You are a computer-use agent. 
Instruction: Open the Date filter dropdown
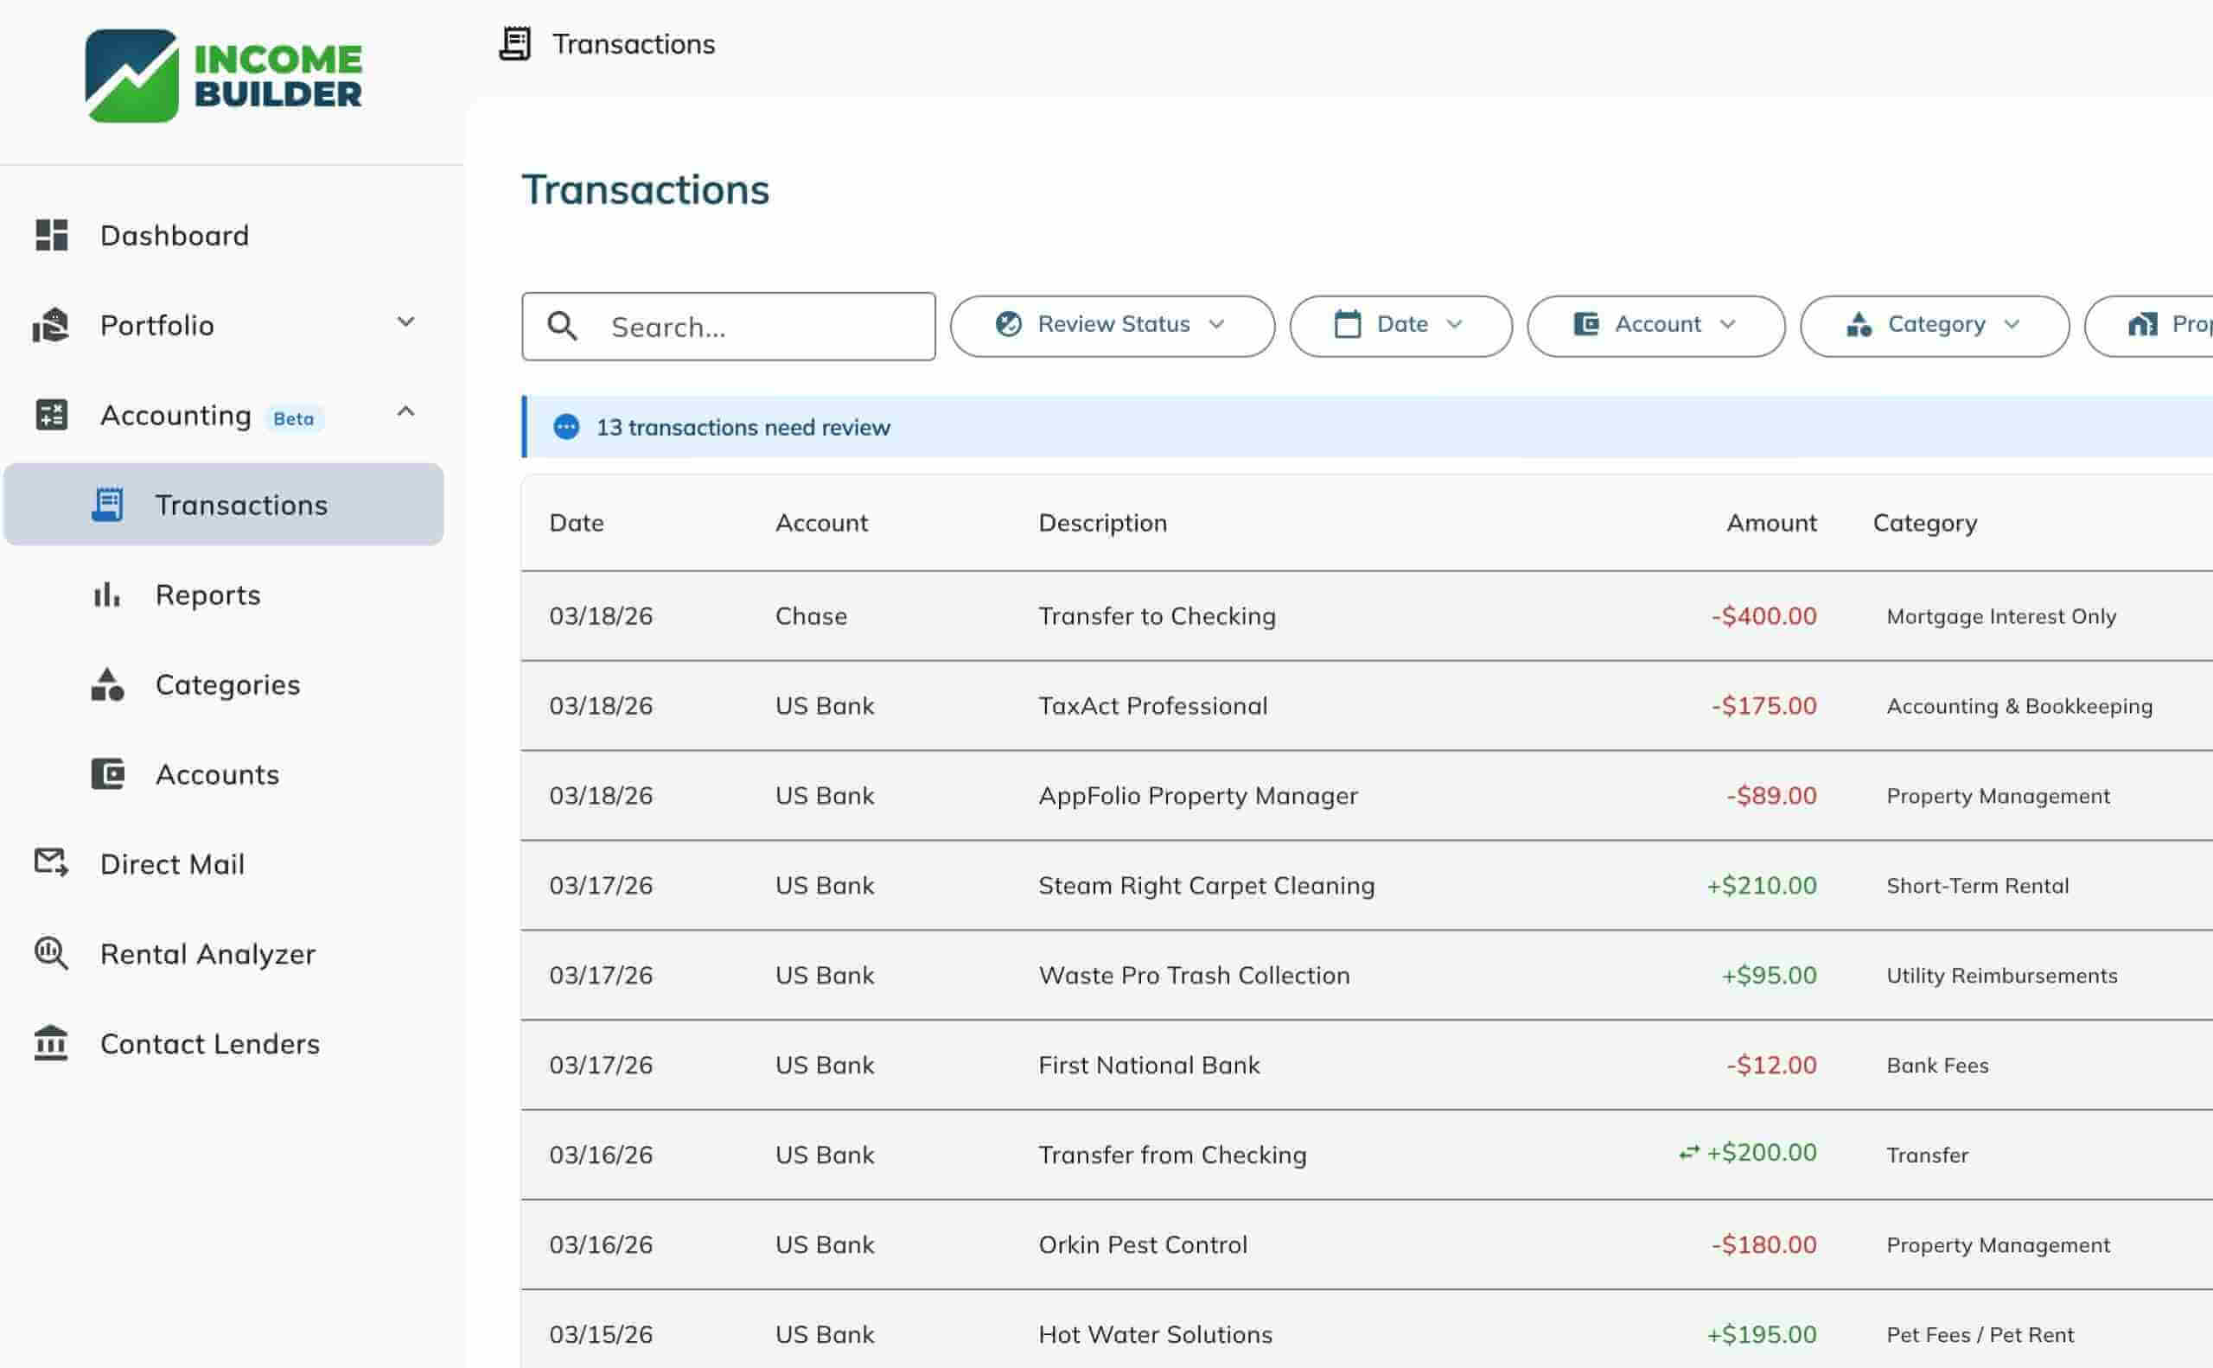1400,326
